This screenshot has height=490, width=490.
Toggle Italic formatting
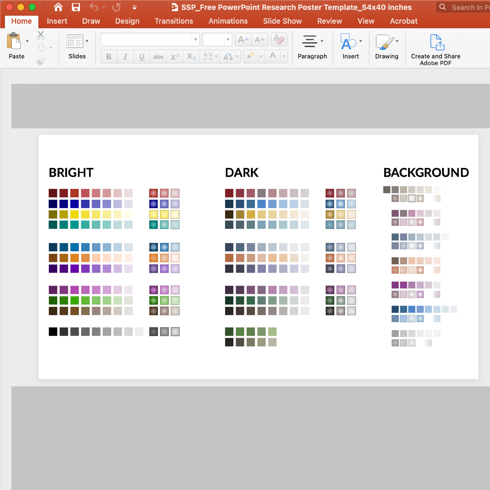pos(125,56)
